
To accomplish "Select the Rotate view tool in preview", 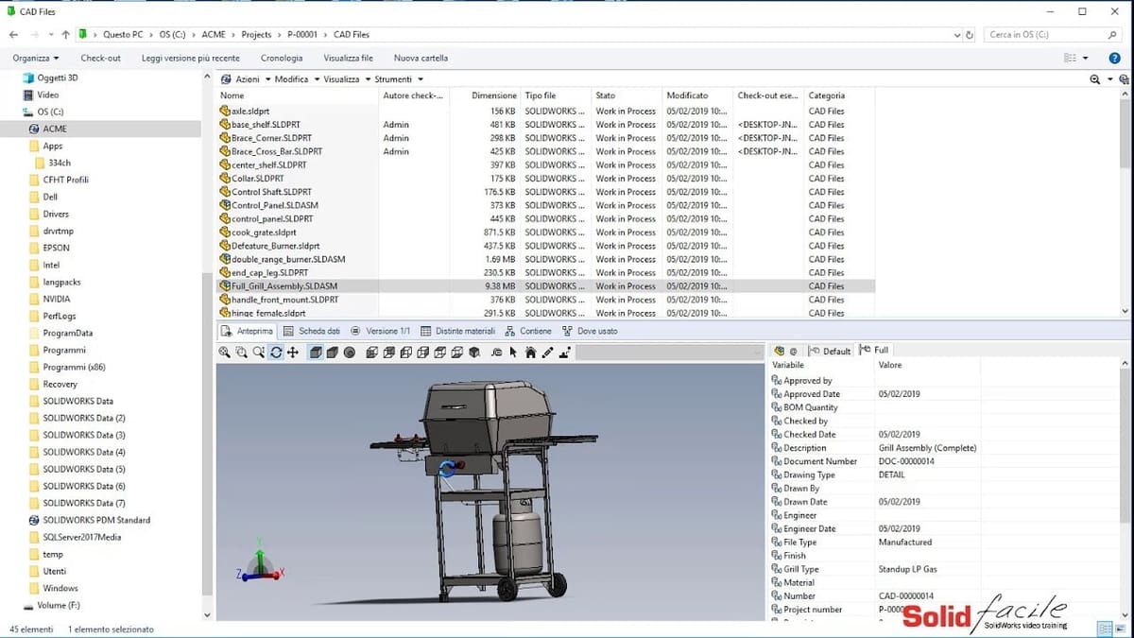I will click(275, 353).
